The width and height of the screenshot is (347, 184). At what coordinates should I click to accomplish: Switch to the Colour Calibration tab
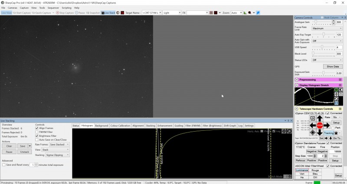[120, 126]
